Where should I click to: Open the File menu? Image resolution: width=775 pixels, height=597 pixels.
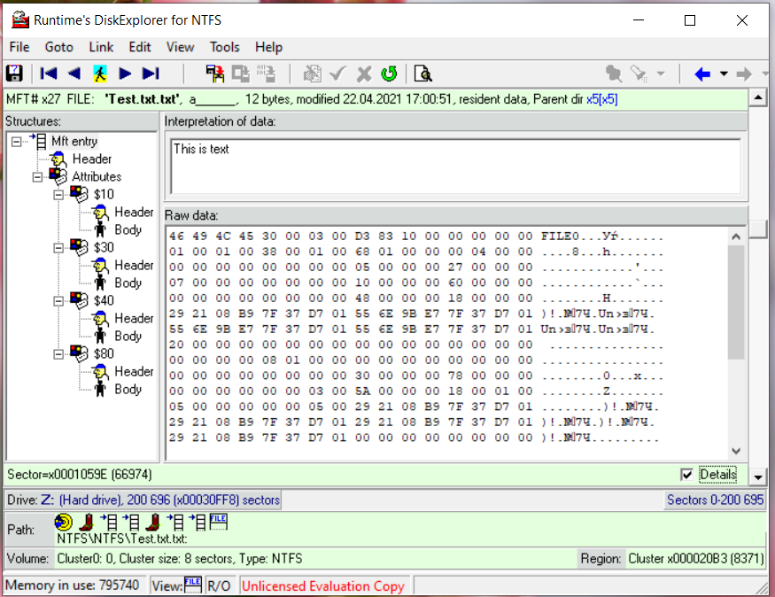coord(19,47)
